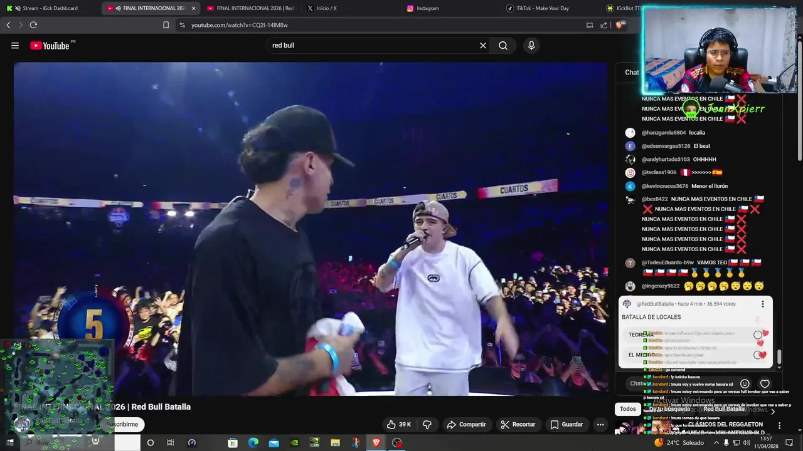Save the video with Guardar
The width and height of the screenshot is (803, 451).
(567, 425)
